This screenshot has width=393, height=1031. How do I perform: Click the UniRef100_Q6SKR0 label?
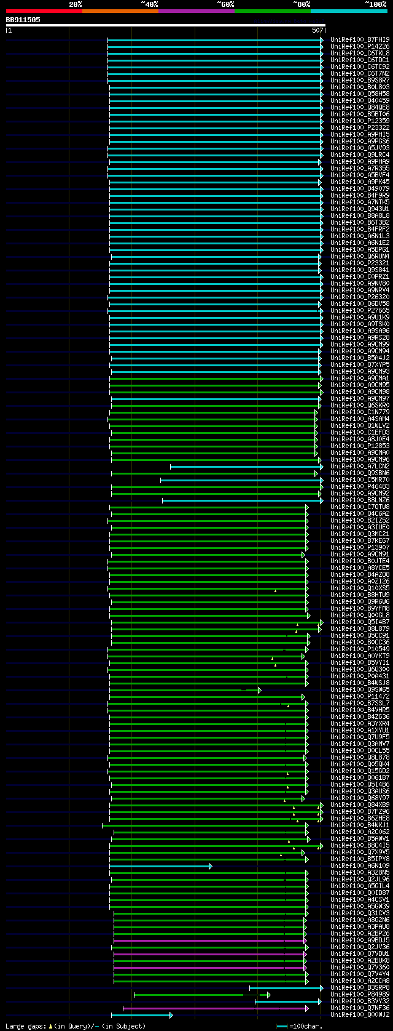[x=360, y=405]
